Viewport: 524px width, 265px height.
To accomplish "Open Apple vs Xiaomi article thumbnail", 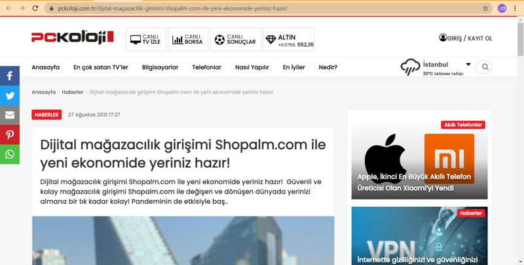I will 419,158.
